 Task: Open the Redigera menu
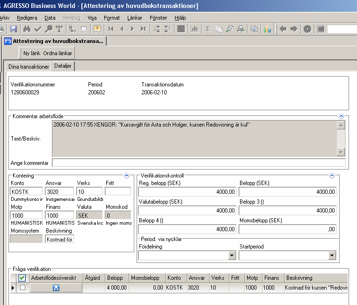point(27,18)
